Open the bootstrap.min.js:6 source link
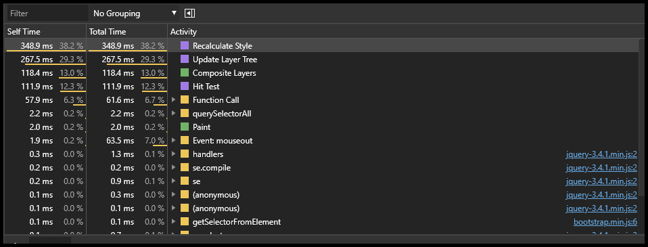 (x=605, y=222)
